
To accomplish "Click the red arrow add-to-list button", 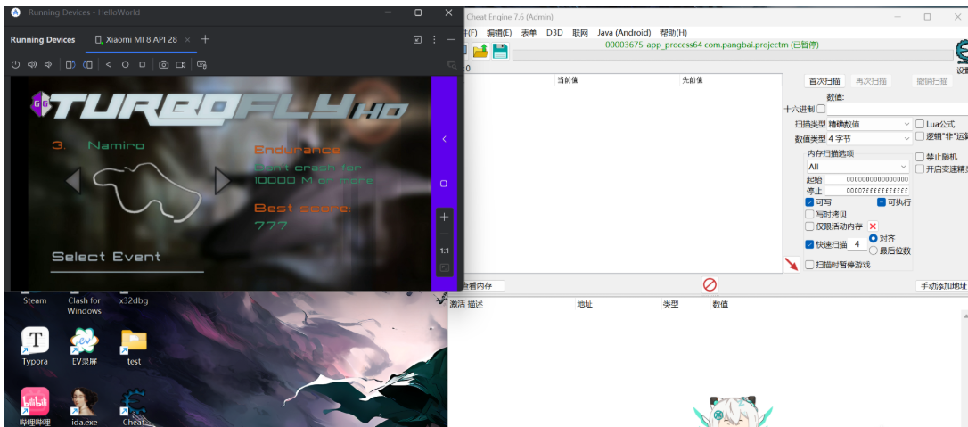I will coord(792,265).
